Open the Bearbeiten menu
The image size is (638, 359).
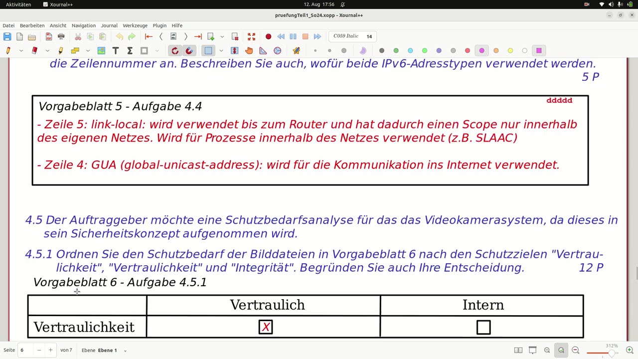(32, 25)
